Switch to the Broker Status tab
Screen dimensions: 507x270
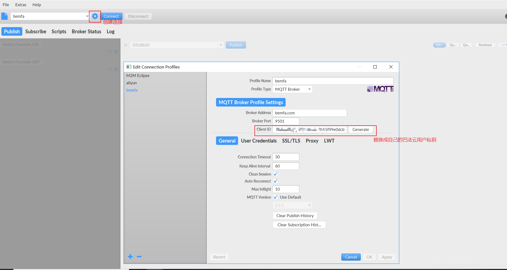87,31
